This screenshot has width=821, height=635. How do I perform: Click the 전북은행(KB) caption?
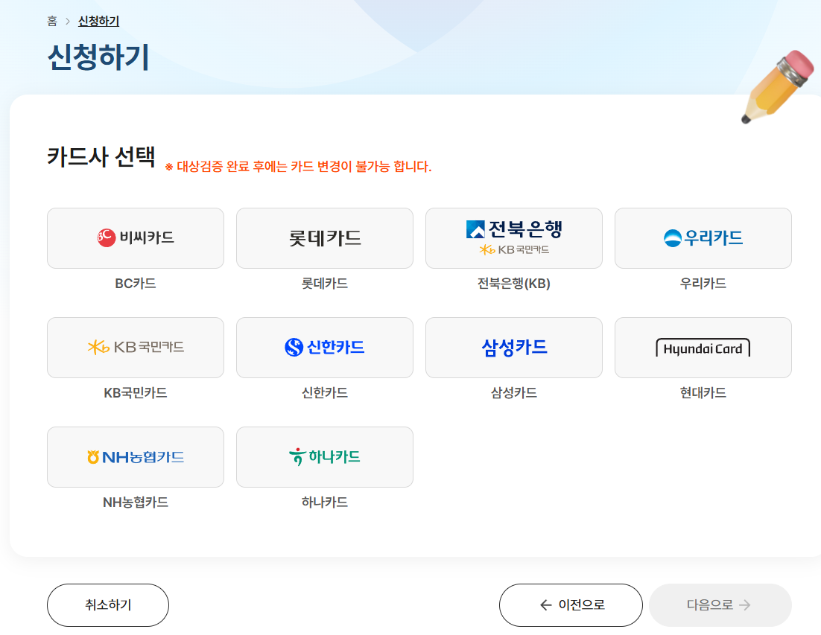click(513, 284)
